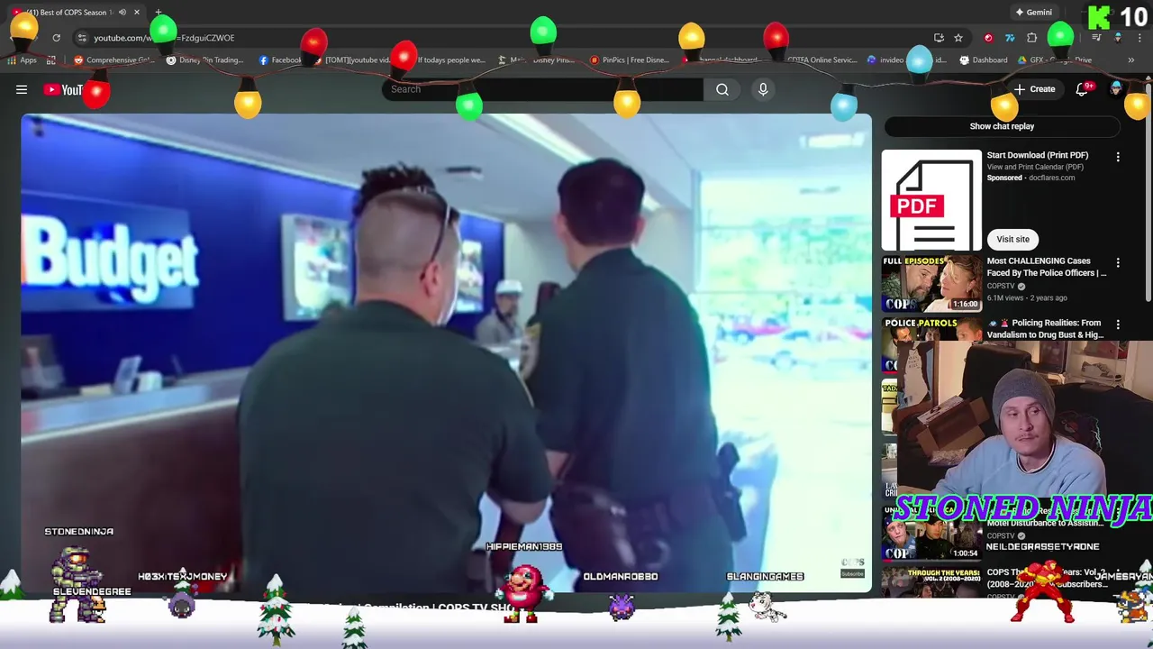Click the blue 7tv extension icon

[1010, 38]
